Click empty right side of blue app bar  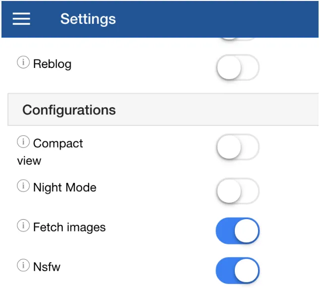(x=224, y=19)
